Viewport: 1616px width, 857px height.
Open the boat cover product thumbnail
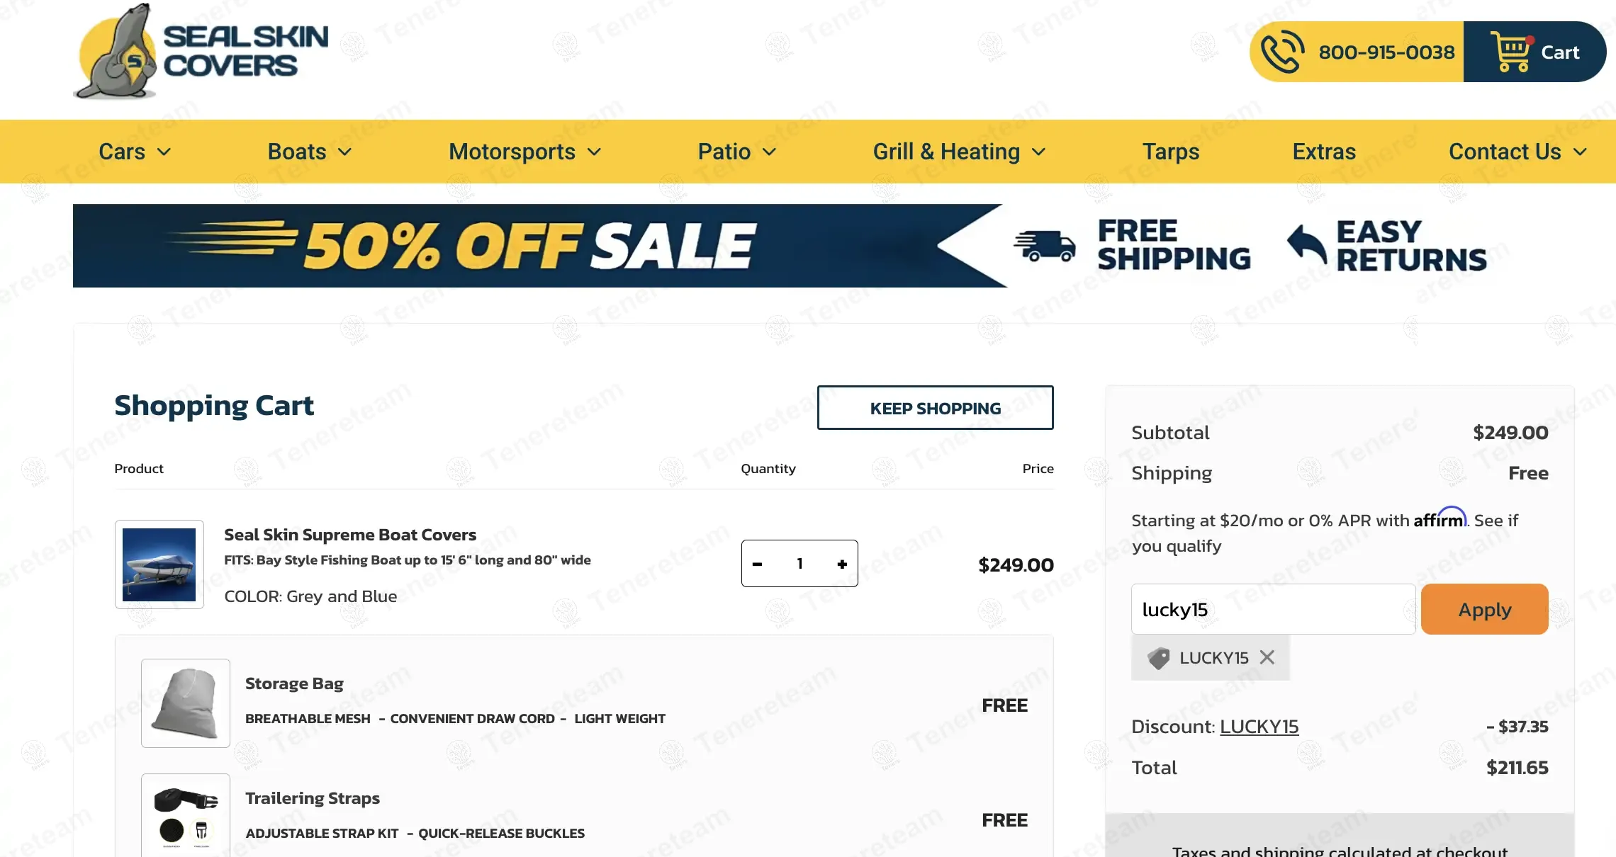coord(159,564)
